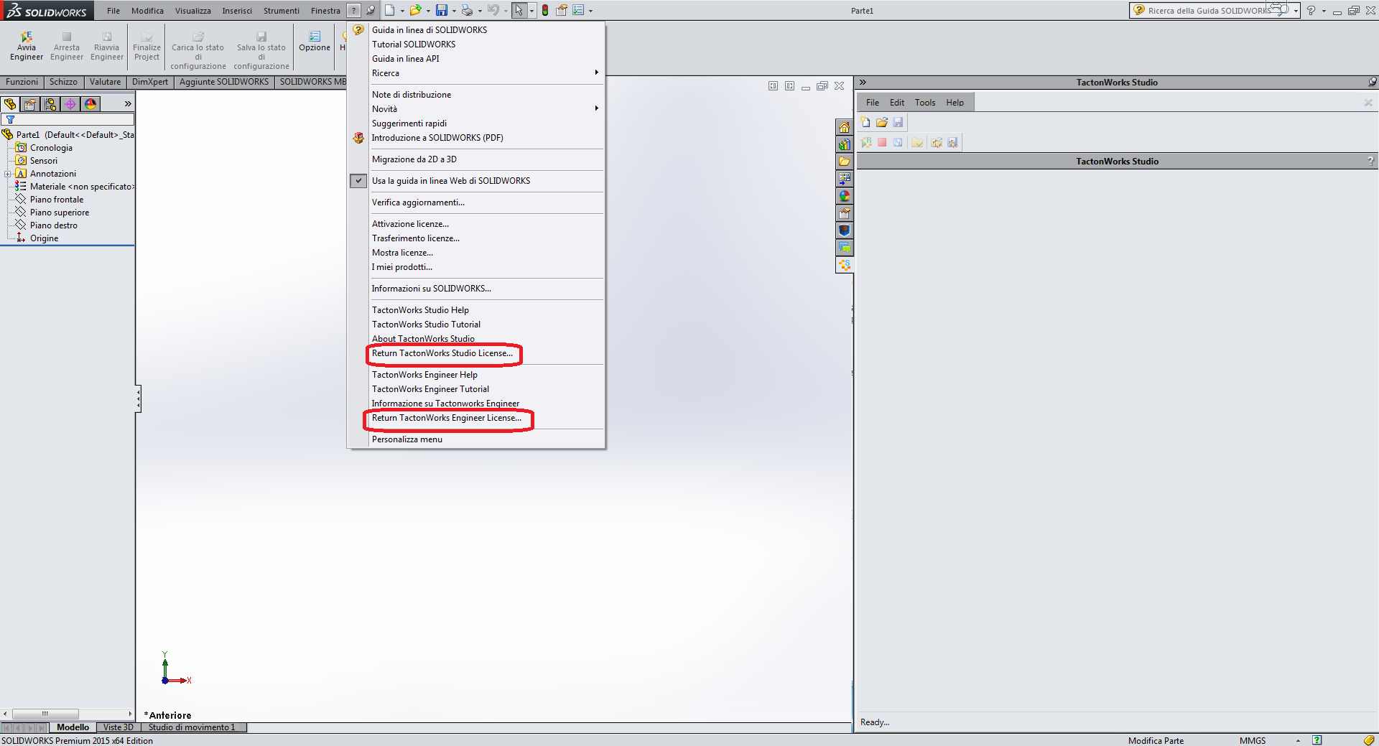
Task: Click the Opzione icon in the Engineer ribbon
Action: [x=315, y=42]
